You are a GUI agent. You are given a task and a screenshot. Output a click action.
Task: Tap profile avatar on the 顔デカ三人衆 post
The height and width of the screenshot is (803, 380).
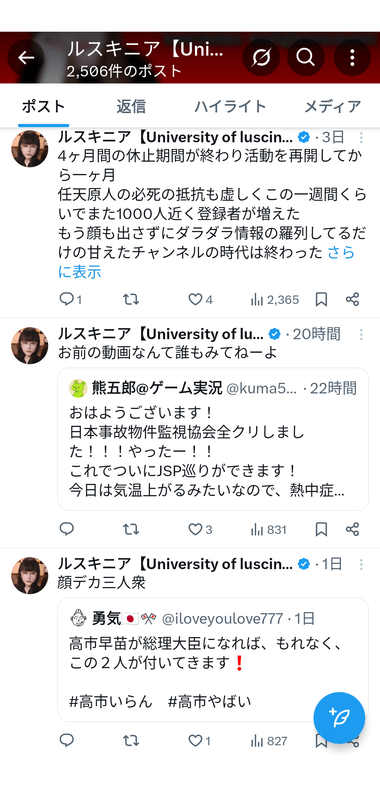30,575
